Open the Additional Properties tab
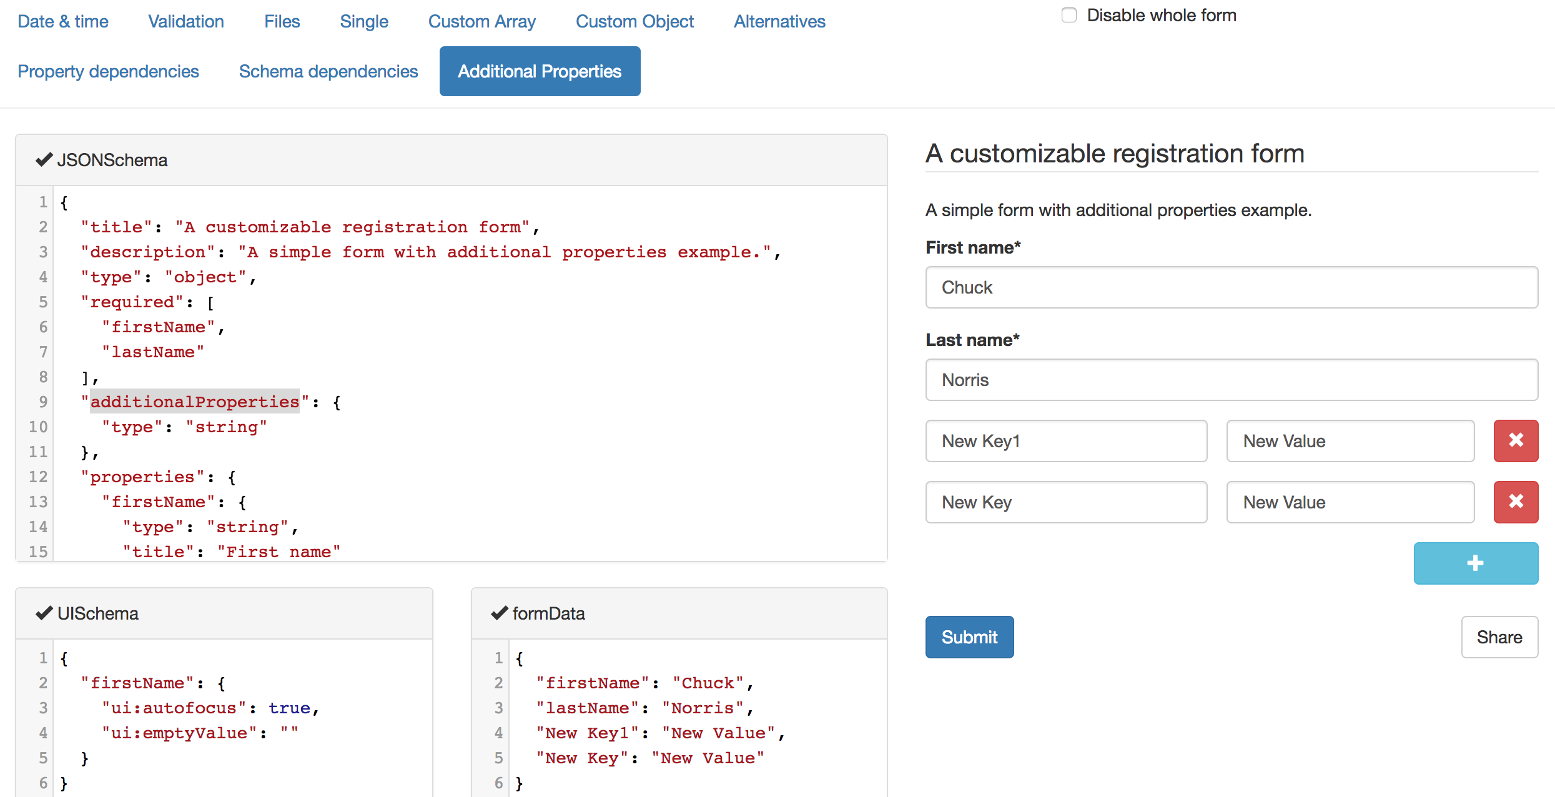The width and height of the screenshot is (1555, 797). tap(540, 71)
